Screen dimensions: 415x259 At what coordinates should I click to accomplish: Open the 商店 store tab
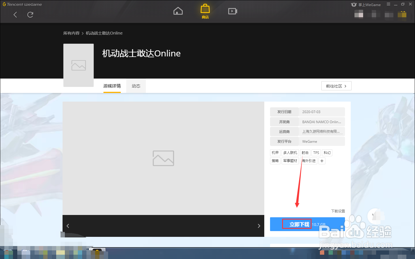(x=205, y=12)
